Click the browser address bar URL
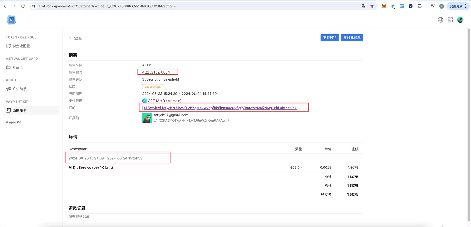Screen dimensions: 471x227 point(107,6)
